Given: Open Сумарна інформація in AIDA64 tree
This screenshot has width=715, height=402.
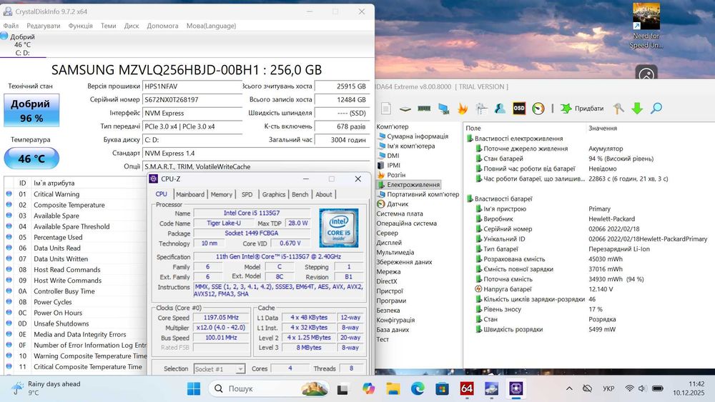Looking at the screenshot, I should [418, 136].
